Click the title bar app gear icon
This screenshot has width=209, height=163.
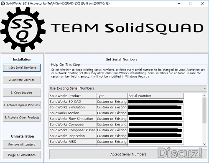pos(3,3)
